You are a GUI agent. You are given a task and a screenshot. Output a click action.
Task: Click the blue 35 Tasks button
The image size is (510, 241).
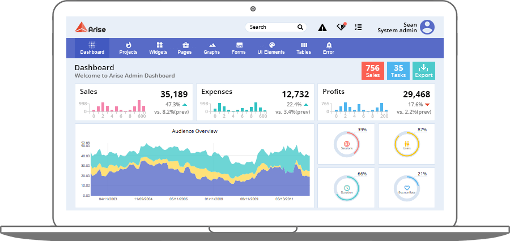coord(398,71)
